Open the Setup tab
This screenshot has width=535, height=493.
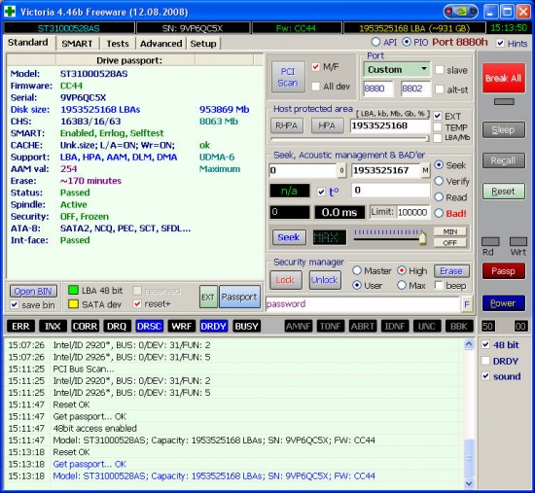point(203,44)
